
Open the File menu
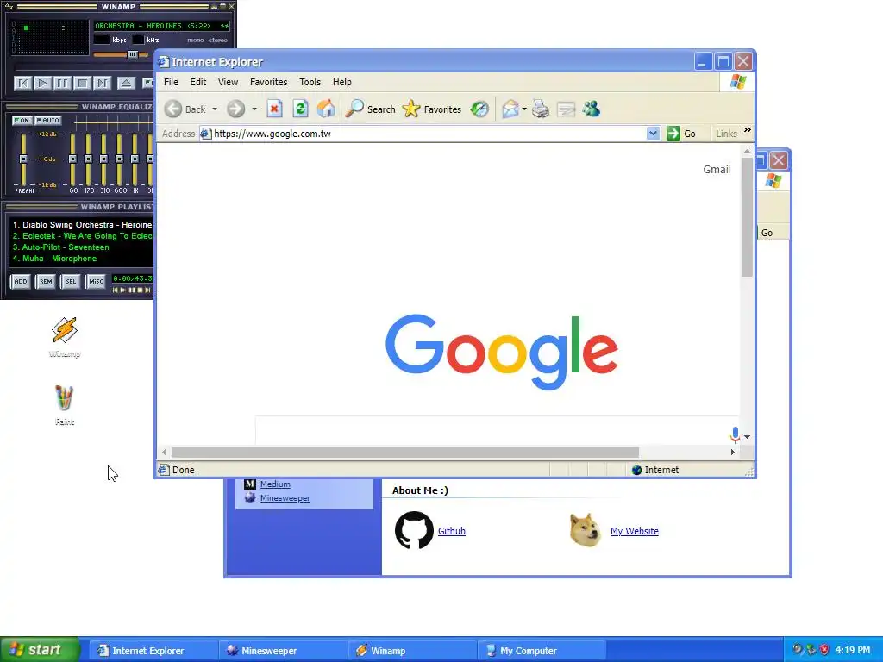pos(171,82)
